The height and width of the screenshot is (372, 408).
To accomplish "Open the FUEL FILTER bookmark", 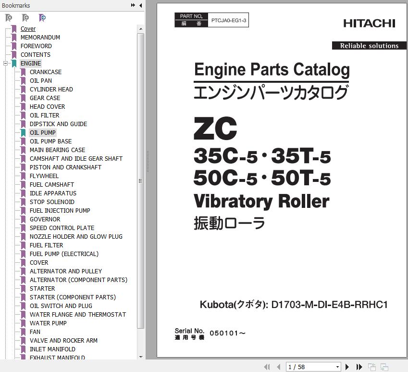I will pyautogui.click(x=46, y=245).
